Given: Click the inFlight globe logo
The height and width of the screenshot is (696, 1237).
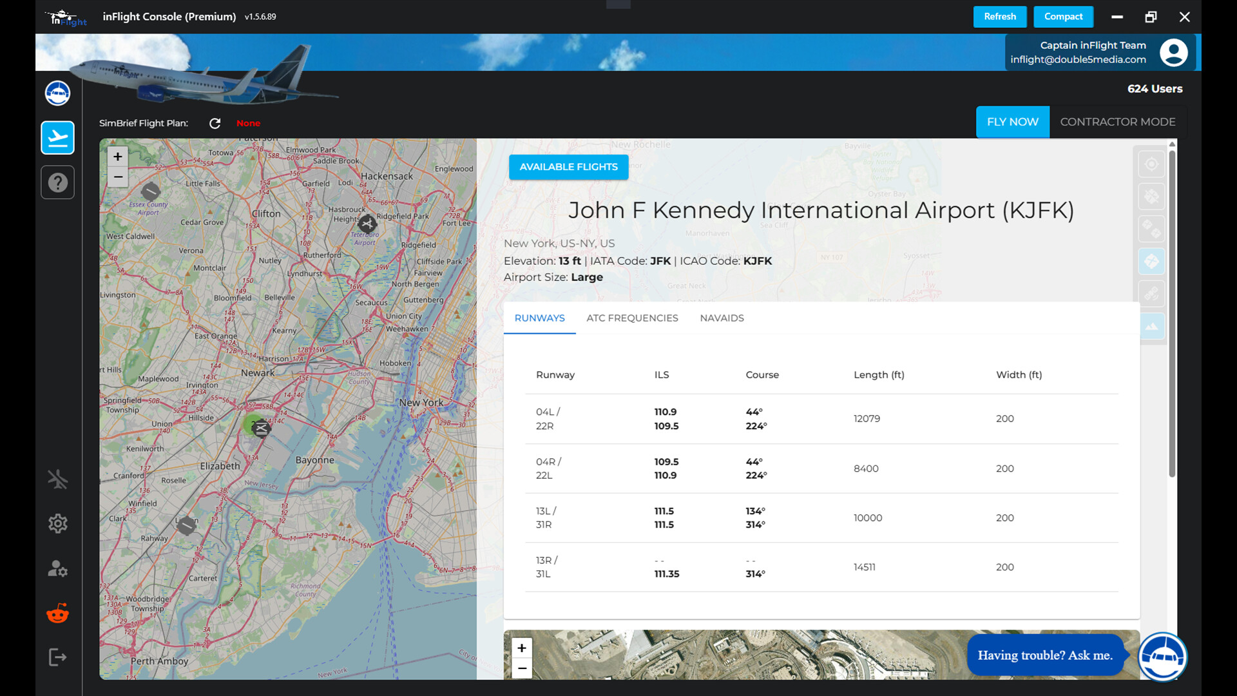Looking at the screenshot, I should 57,93.
